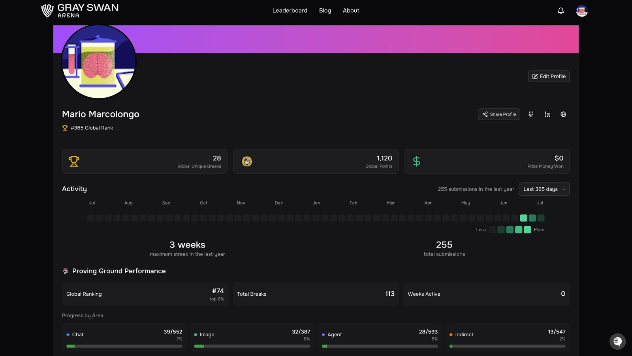Viewport: 632px width, 356px height.
Task: Click the trophy icon beside Global Rank
Action: pyautogui.click(x=65, y=128)
